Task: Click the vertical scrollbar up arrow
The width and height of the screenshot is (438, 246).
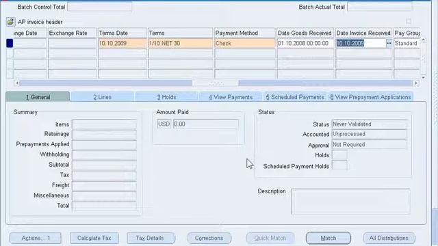Action: click(x=424, y=40)
